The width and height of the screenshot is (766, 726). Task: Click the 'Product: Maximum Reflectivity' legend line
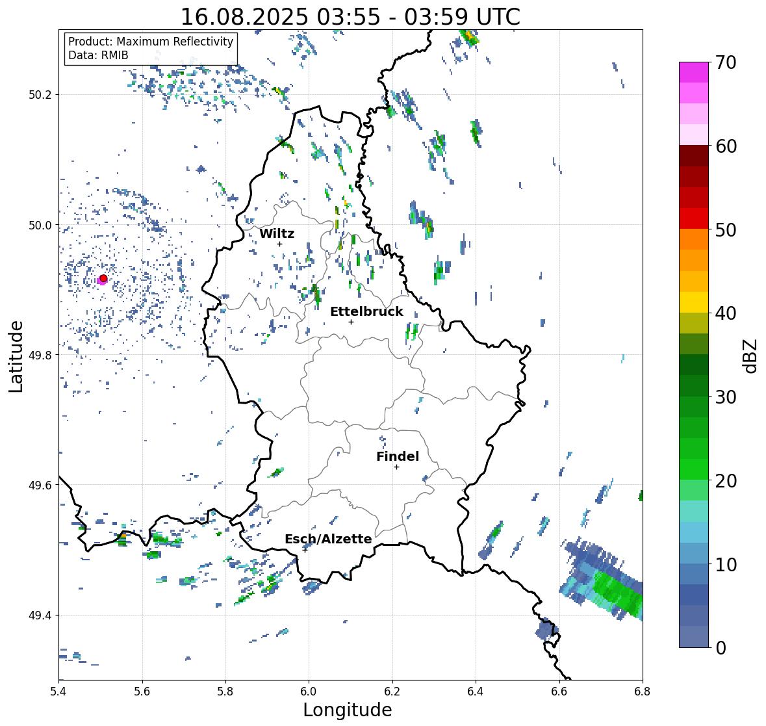pyautogui.click(x=151, y=42)
